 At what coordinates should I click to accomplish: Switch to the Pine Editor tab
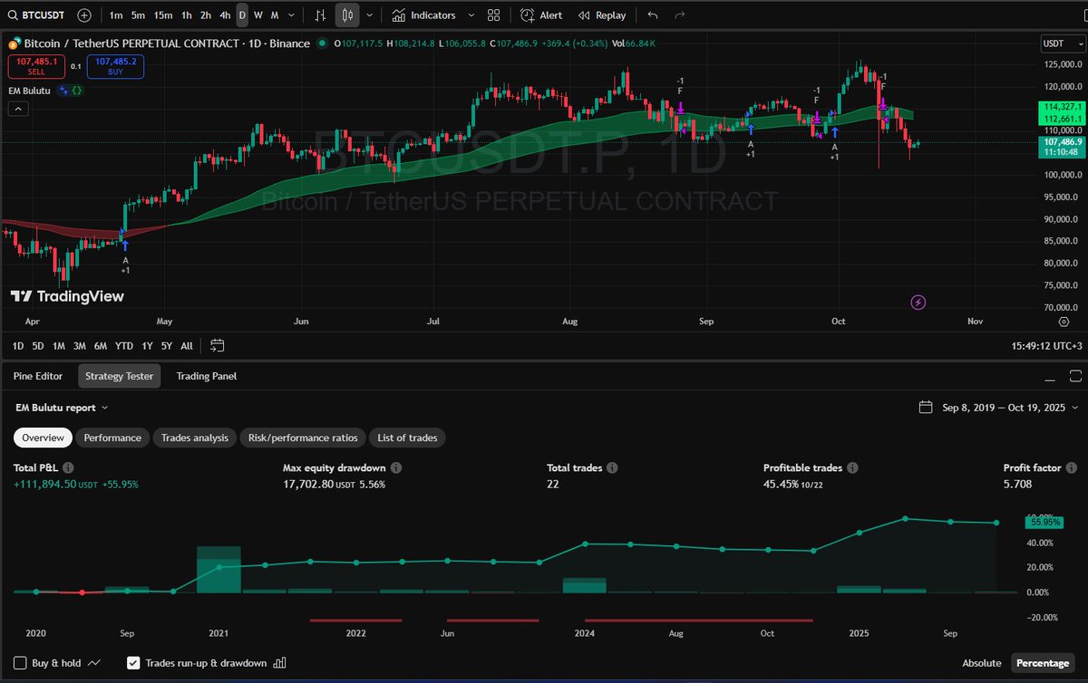click(38, 376)
